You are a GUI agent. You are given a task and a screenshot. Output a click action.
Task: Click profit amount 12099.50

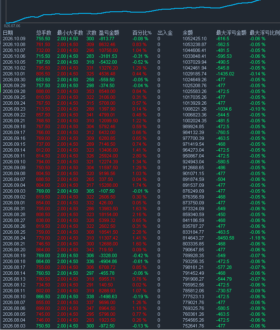[x=108, y=121]
